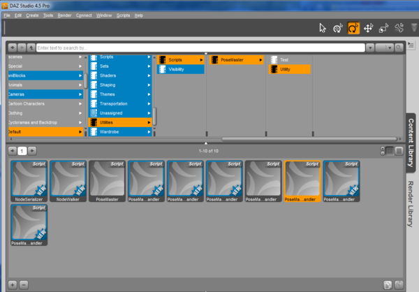Click the page number 1 box
Viewport: 419px width, 292px height.
22,151
